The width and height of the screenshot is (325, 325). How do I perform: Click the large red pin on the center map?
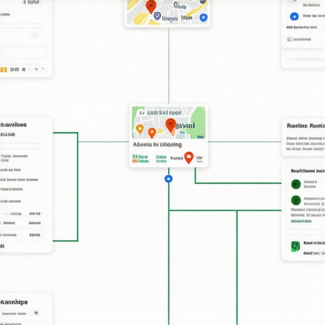pyautogui.click(x=171, y=125)
